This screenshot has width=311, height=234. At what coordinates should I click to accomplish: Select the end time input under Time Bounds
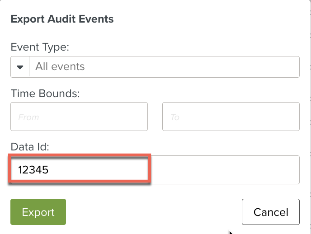pos(231,117)
